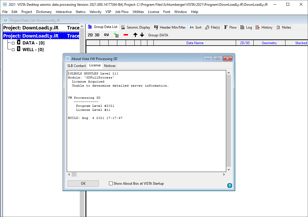Click the Geometry column header
The width and height of the screenshot is (308, 217).
point(269,43)
